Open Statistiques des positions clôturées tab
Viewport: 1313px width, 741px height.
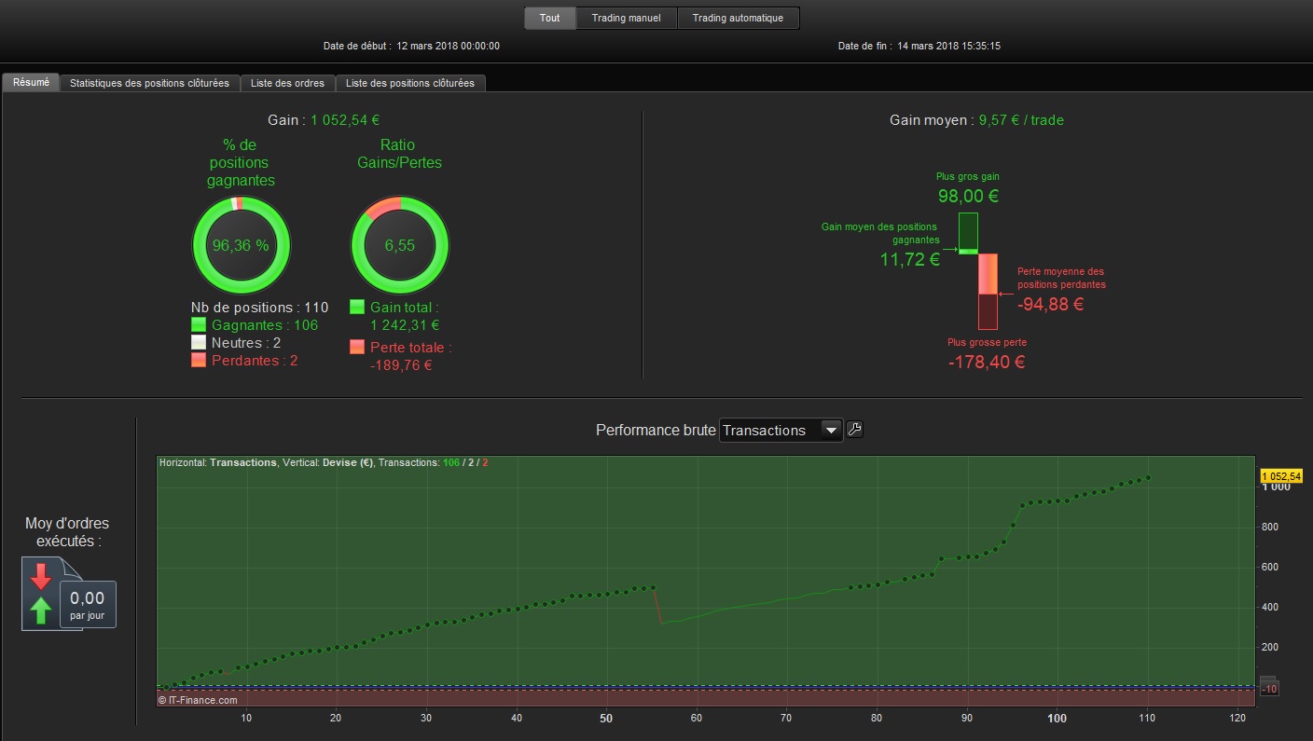pyautogui.click(x=149, y=83)
